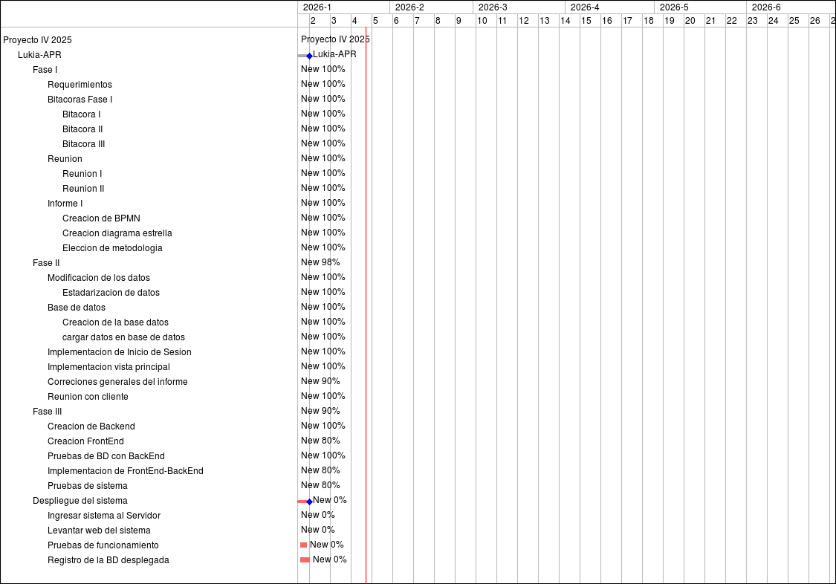
Task: Select the red bar for Registro de la BD desplegada
Action: 305,559
